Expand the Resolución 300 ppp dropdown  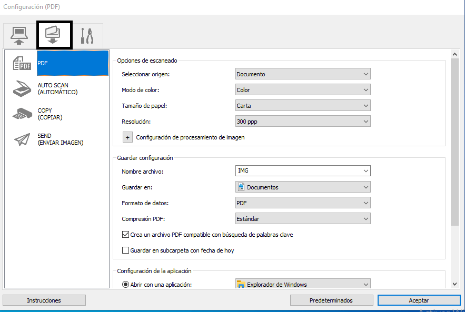coord(303,122)
